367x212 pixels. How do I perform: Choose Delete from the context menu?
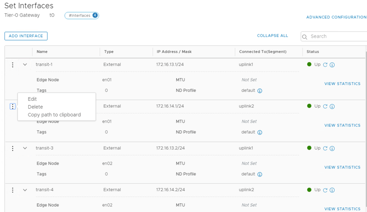[x=35, y=107]
